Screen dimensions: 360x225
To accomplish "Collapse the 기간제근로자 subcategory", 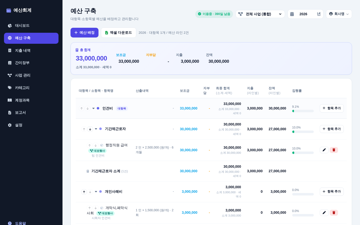I will tap(96, 129).
